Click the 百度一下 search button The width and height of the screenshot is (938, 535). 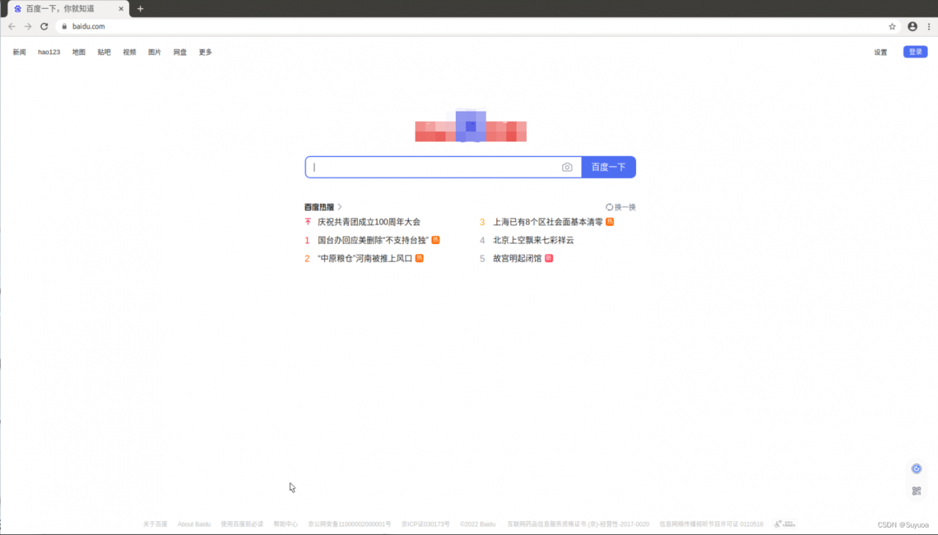point(609,167)
